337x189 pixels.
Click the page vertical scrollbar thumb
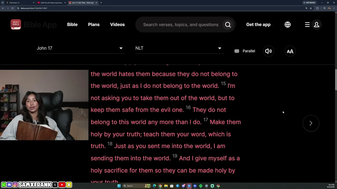336,80
